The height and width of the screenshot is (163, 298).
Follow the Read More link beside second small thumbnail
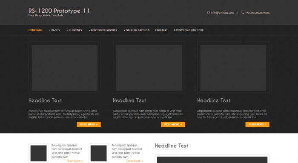click(135, 161)
